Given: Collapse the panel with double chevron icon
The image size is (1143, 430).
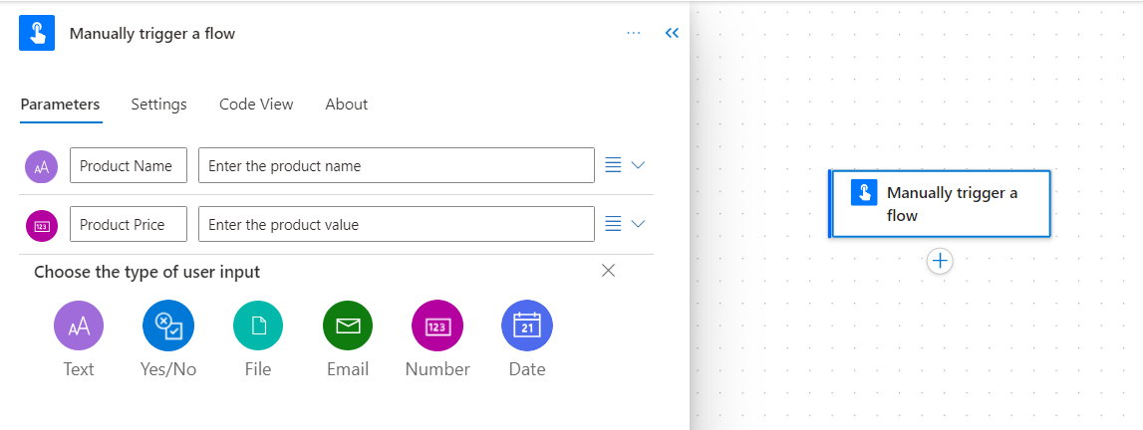Looking at the screenshot, I should click(x=672, y=33).
